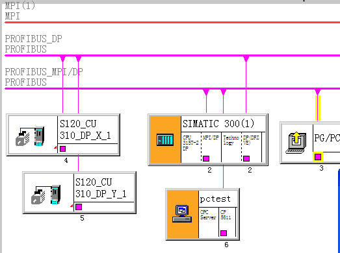The image size is (340, 253).
Task: Click the S120_CU 310_DP_X_1 name label
Action: (85, 130)
